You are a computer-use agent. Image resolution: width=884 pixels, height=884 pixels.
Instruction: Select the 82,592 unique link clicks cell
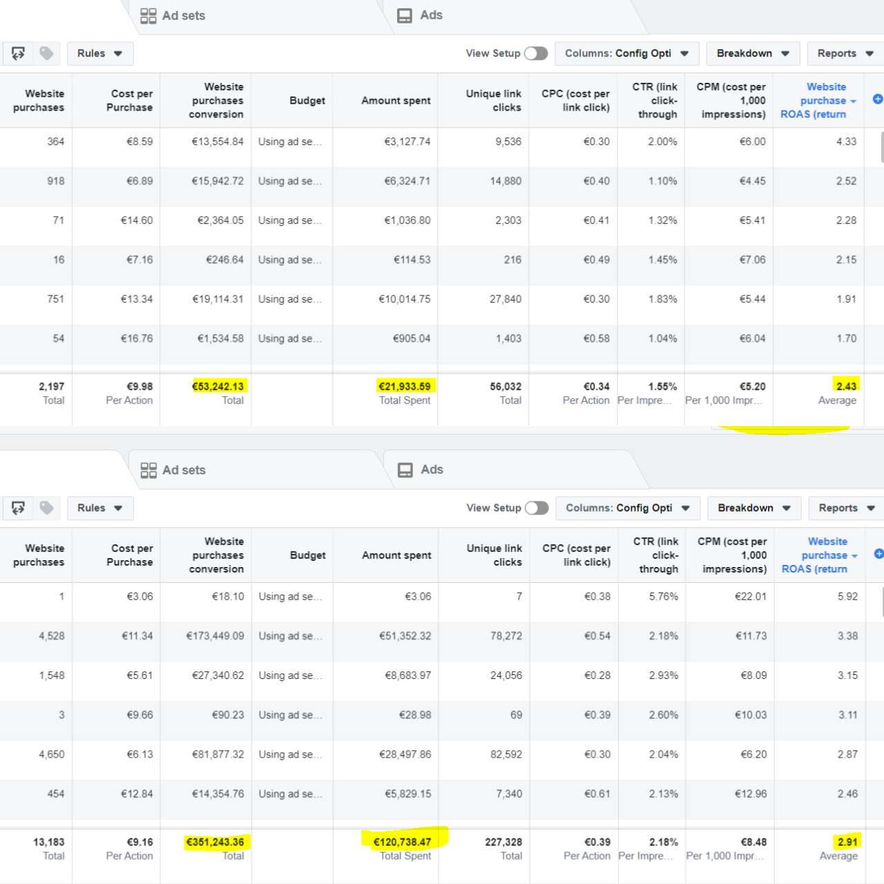506,754
